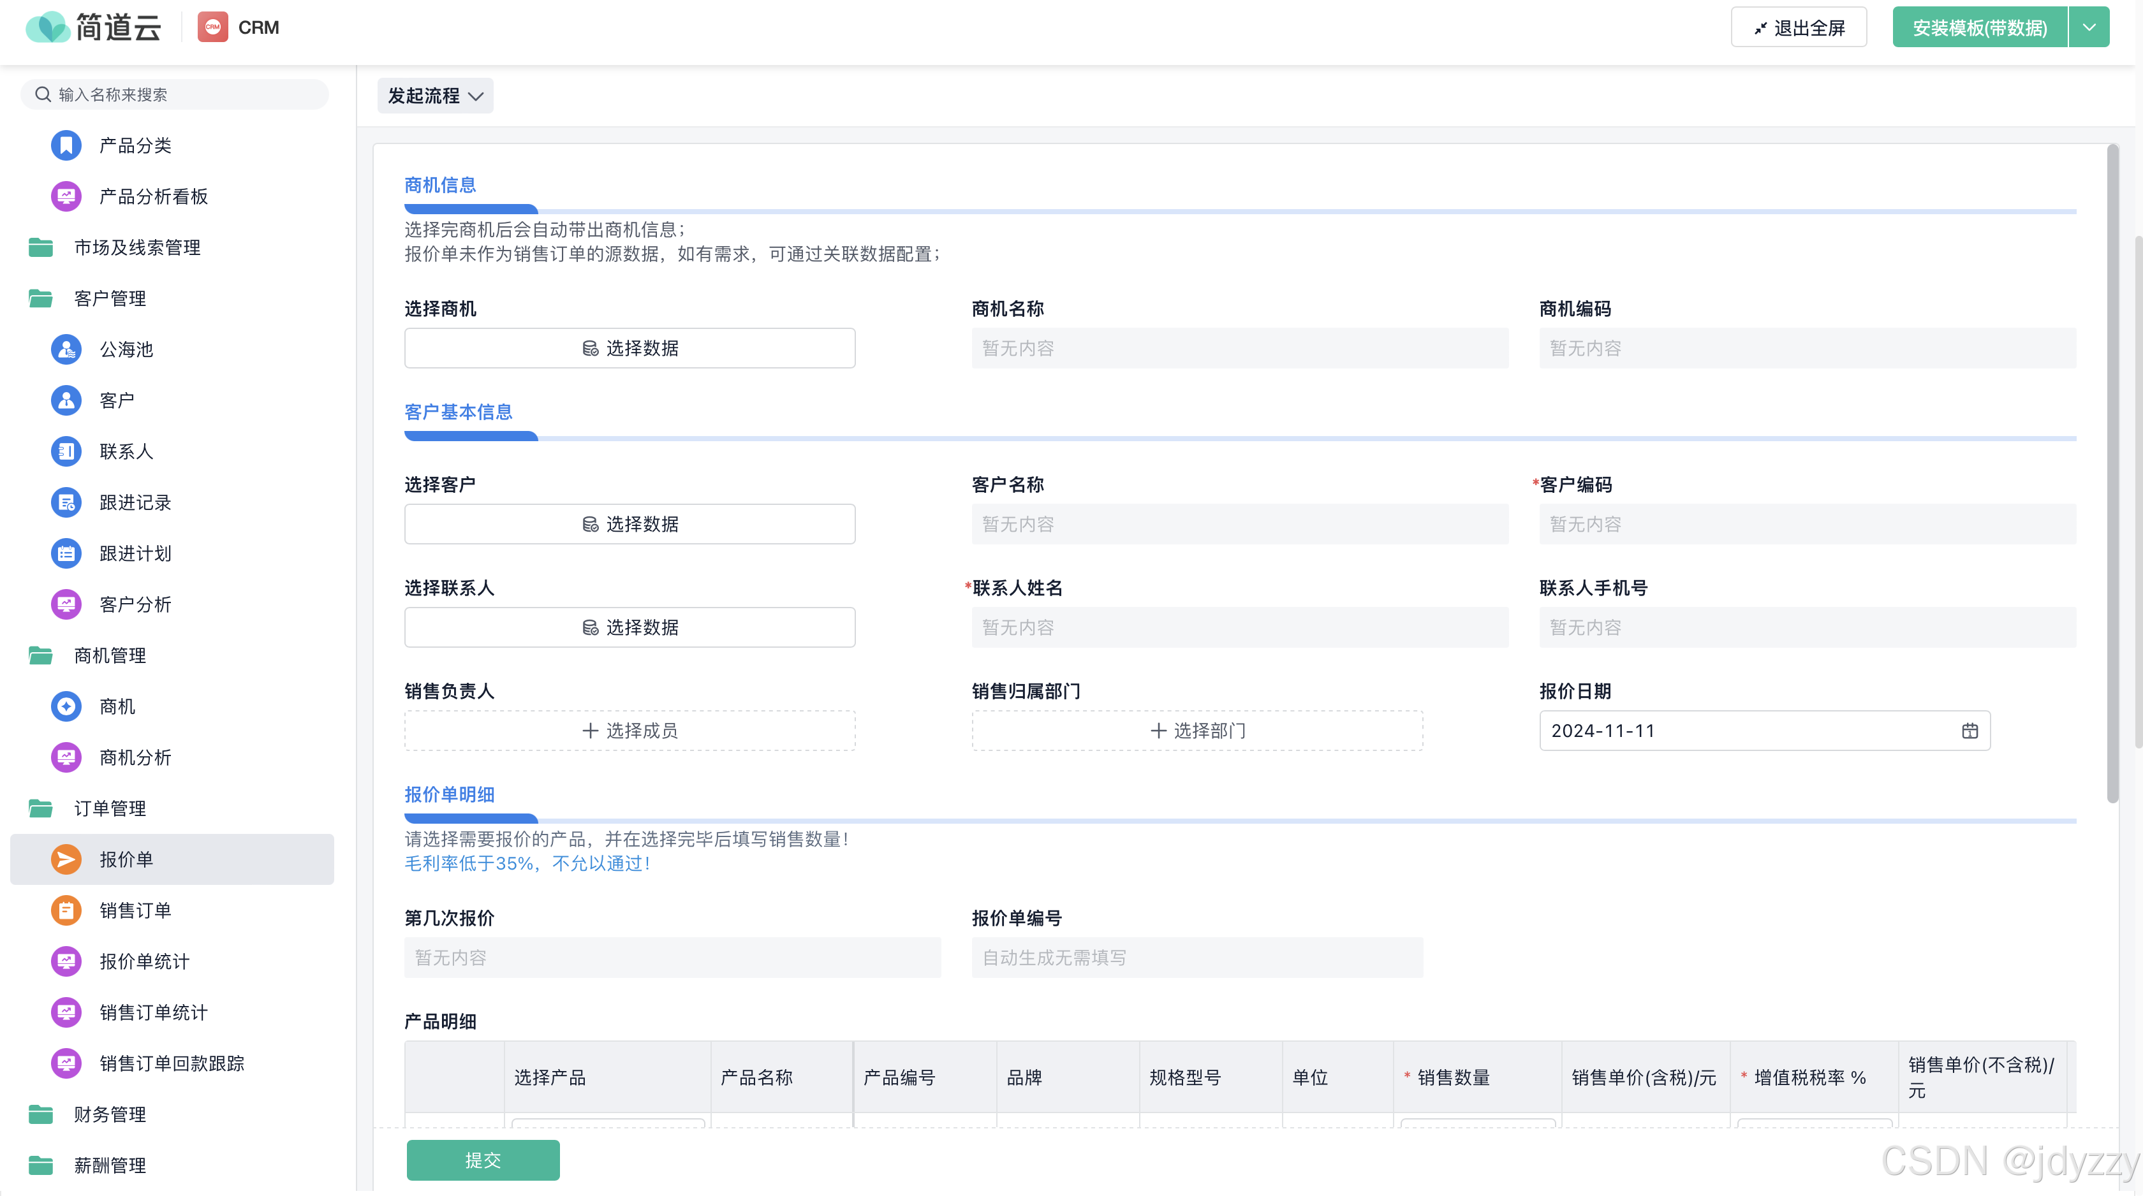Click the 联系人 contacts icon

click(x=66, y=451)
